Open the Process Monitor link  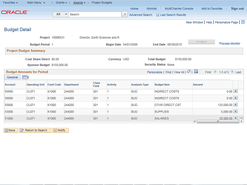[230, 44]
